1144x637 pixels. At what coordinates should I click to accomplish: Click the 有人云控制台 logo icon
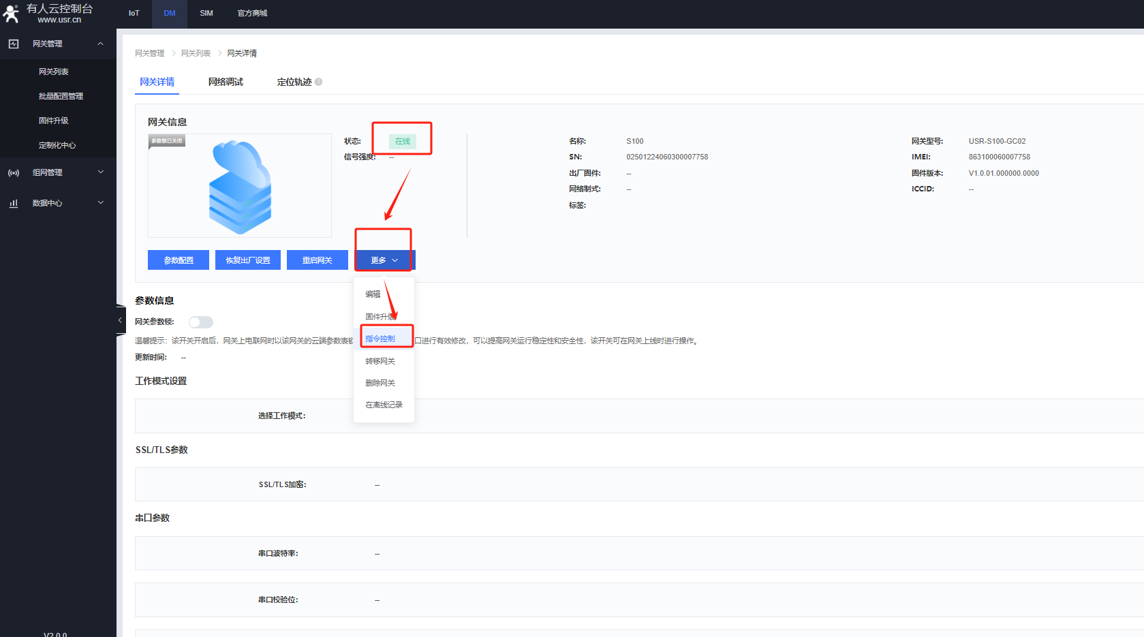pyautogui.click(x=11, y=14)
